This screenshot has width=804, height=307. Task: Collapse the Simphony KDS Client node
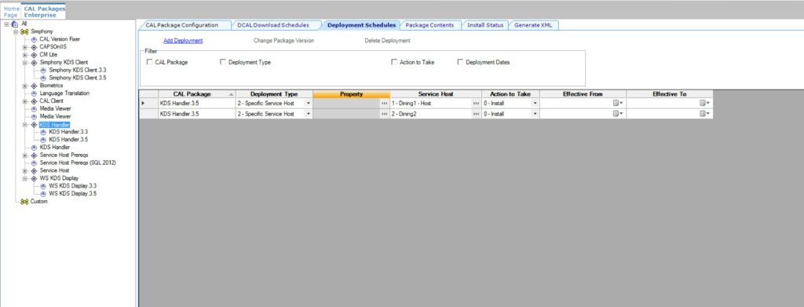pos(24,62)
